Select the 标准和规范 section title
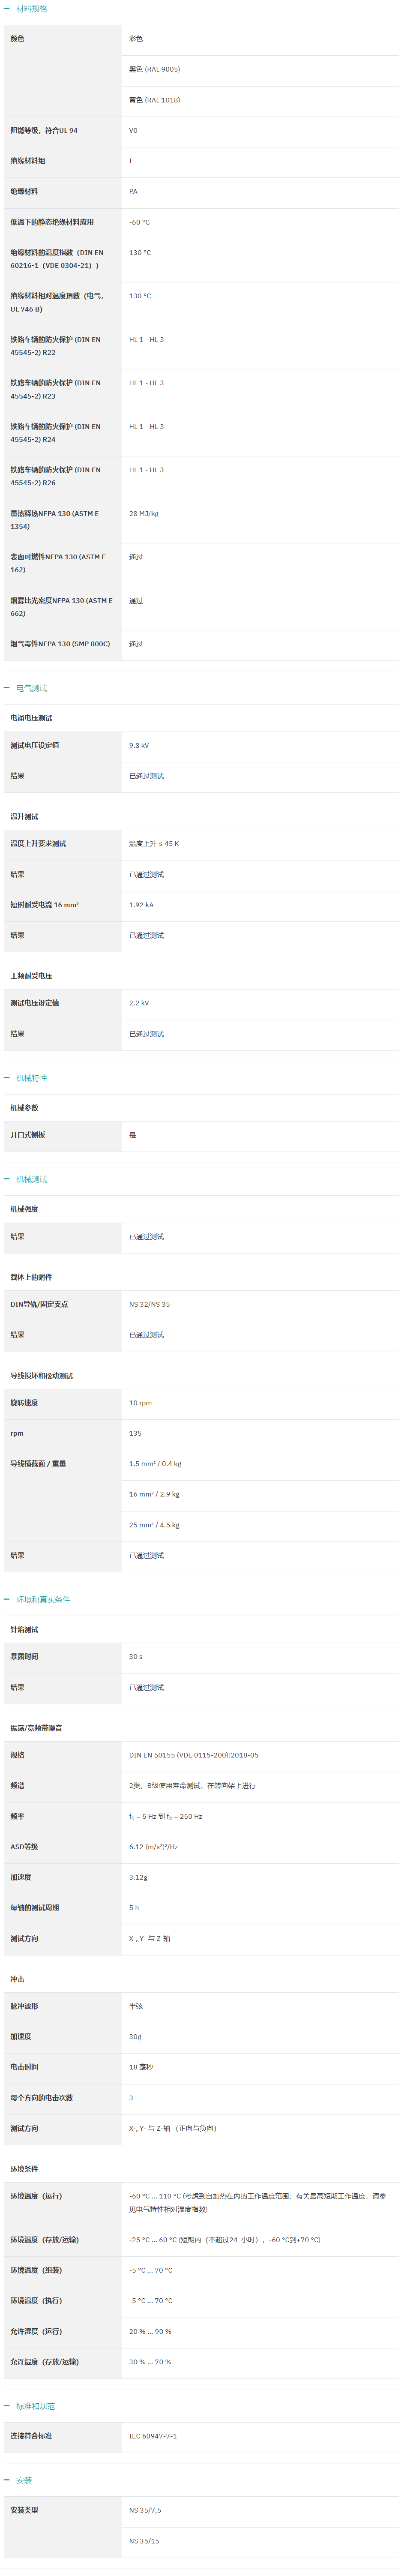401x2576 pixels. (x=36, y=2406)
